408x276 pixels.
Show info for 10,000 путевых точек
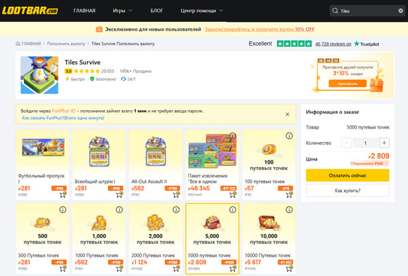pyautogui.click(x=289, y=209)
